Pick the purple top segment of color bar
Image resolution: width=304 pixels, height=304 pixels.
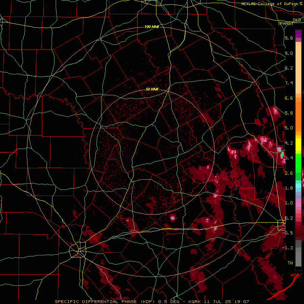[x=298, y=34]
